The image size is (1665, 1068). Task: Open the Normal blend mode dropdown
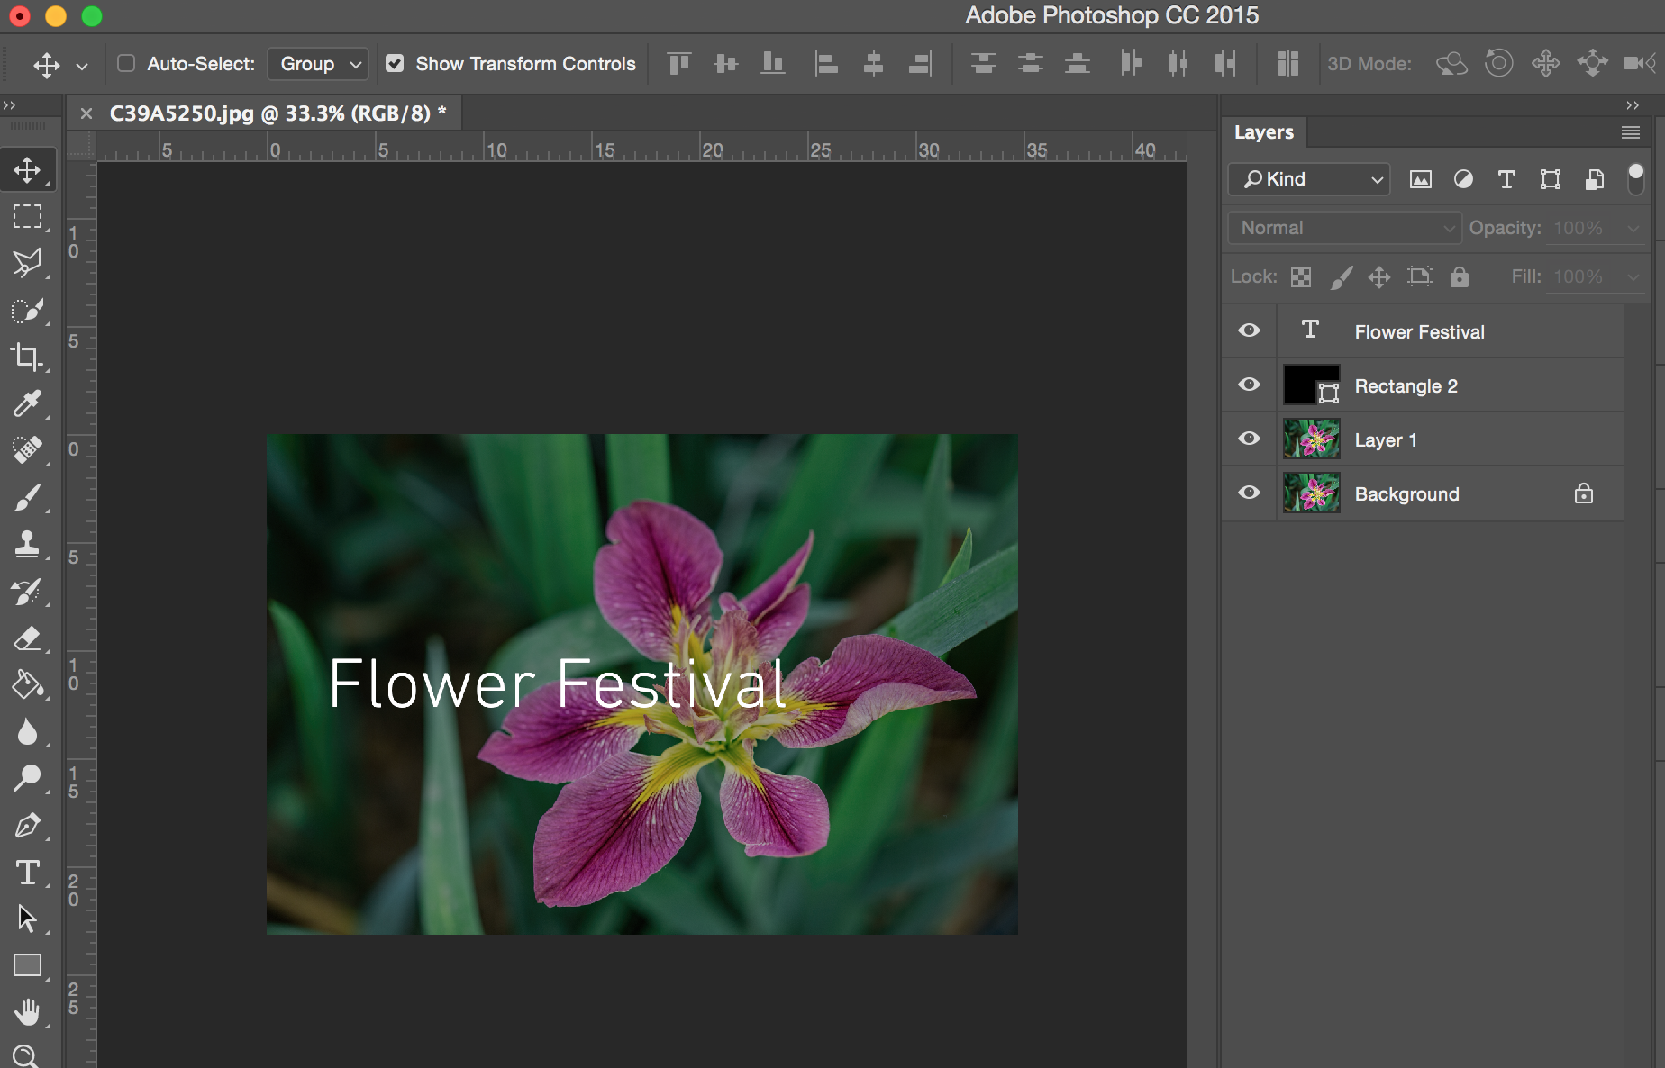pyautogui.click(x=1343, y=228)
